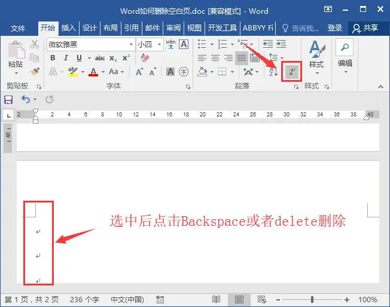Image resolution: width=390 pixels, height=307 pixels.
Task: Clear all formatting with eraser icon
Action: tap(145, 58)
